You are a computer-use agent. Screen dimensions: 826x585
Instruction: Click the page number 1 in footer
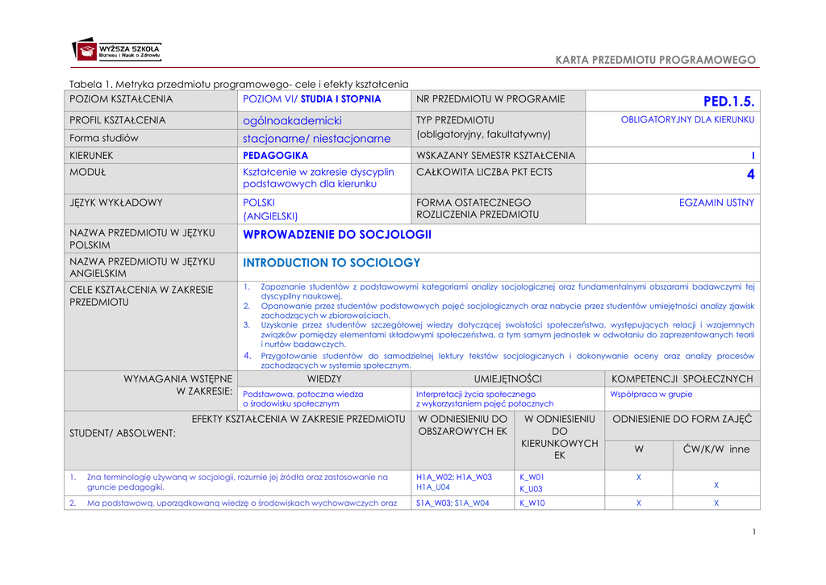click(x=753, y=532)
